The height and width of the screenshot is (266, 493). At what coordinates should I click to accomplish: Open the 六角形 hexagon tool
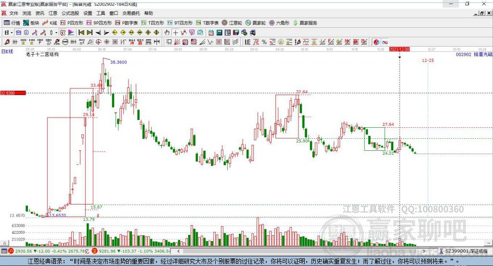(279, 23)
